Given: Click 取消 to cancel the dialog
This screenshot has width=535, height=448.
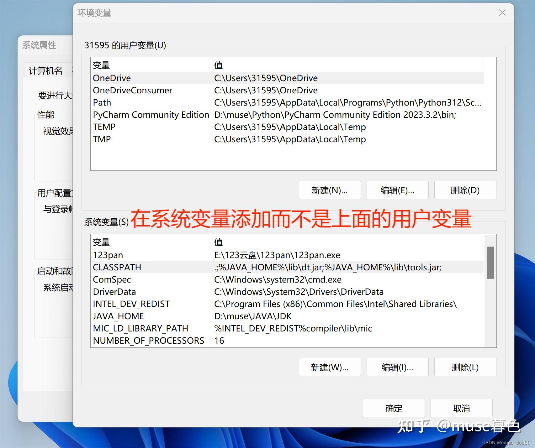Looking at the screenshot, I should tap(461, 408).
